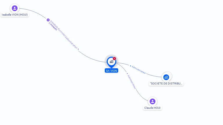Click the blue SA VION label
223x125 pixels.
pyautogui.click(x=111, y=71)
